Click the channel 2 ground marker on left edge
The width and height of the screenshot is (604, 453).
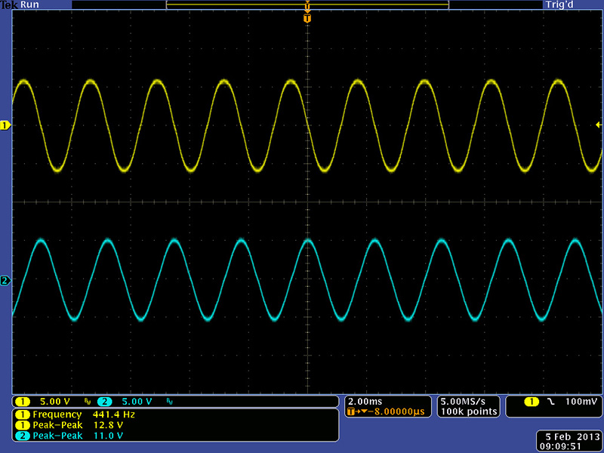[x=5, y=282]
